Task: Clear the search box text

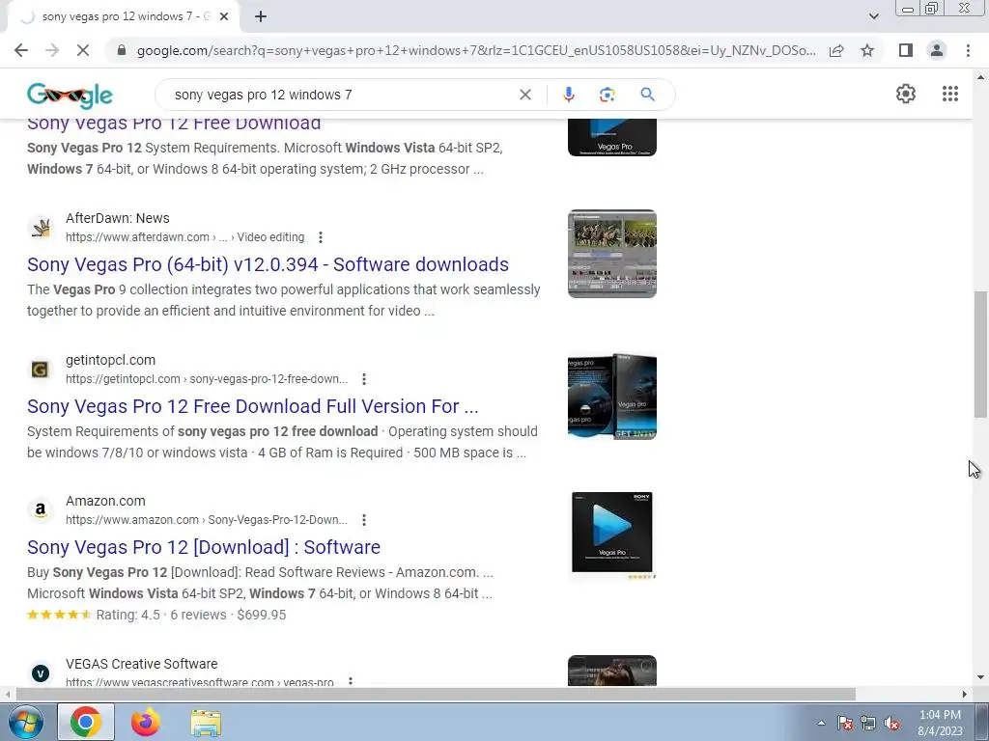Action: click(x=524, y=95)
